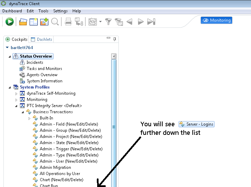
Task: Select System Information
Action: coord(45,81)
